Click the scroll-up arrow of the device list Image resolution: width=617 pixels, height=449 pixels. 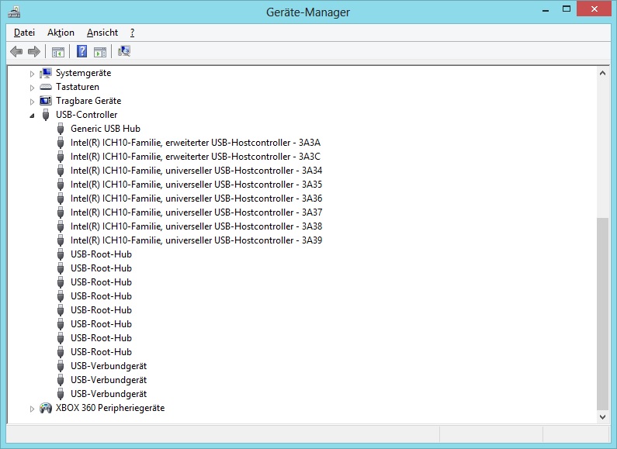pyautogui.click(x=602, y=73)
